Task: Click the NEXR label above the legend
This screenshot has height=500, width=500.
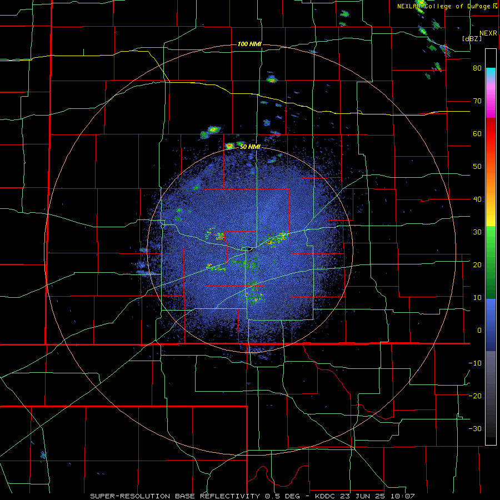Action: coord(488,33)
